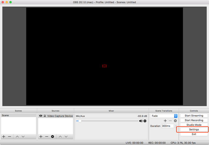
Task: Remove selected scene with minus icon
Action: pos(9,137)
